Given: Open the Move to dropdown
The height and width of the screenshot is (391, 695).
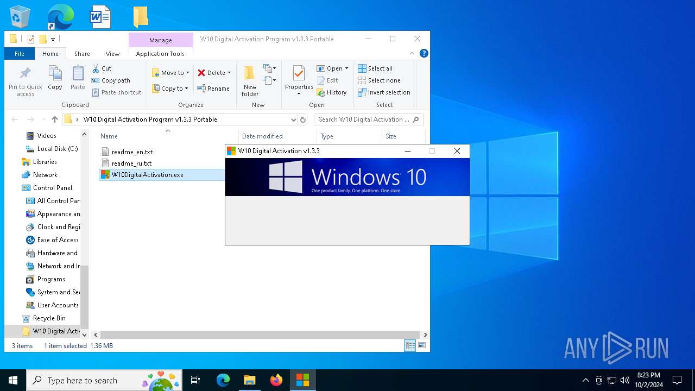Looking at the screenshot, I should pyautogui.click(x=170, y=73).
